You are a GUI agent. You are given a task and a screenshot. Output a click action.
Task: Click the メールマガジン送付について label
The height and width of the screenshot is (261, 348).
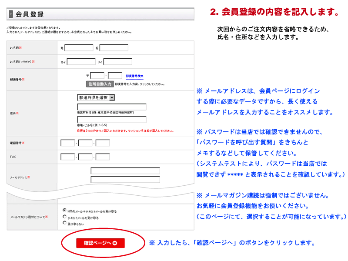pos(29,217)
